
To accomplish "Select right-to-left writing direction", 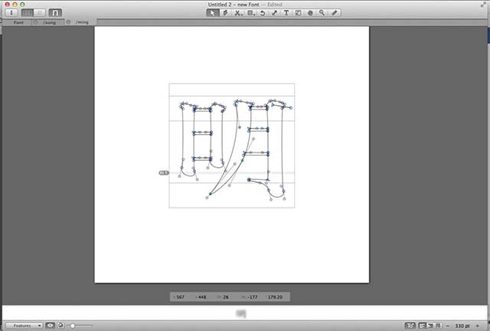I will [430, 326].
